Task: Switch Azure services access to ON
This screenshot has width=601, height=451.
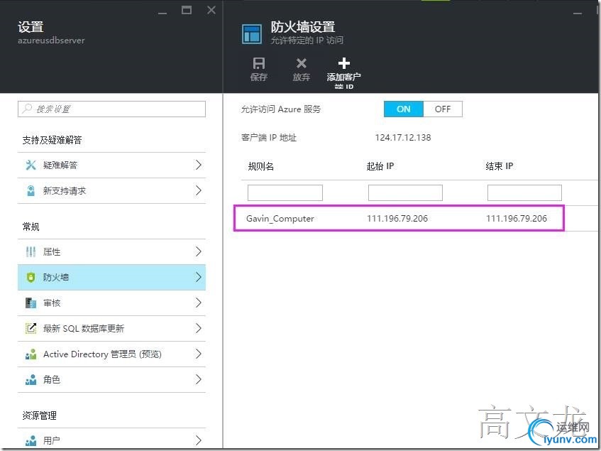Action: pyautogui.click(x=404, y=109)
